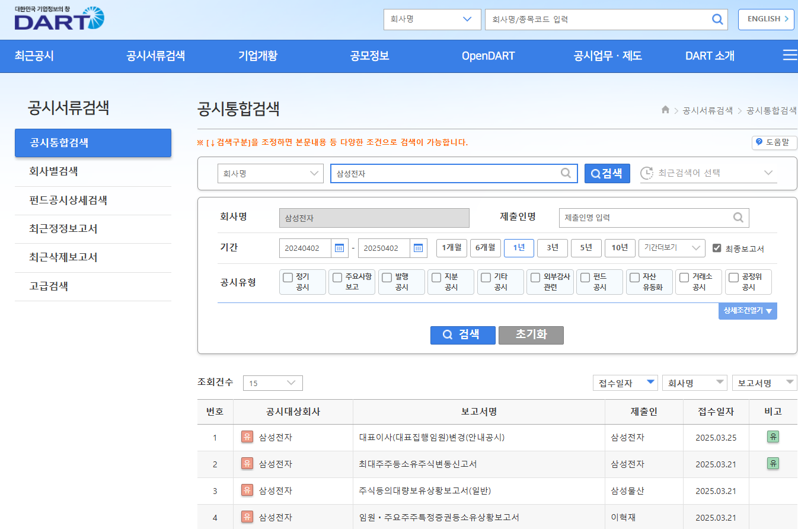This screenshot has width=798, height=529.
Task: Set period to 6개월
Action: (x=486, y=248)
